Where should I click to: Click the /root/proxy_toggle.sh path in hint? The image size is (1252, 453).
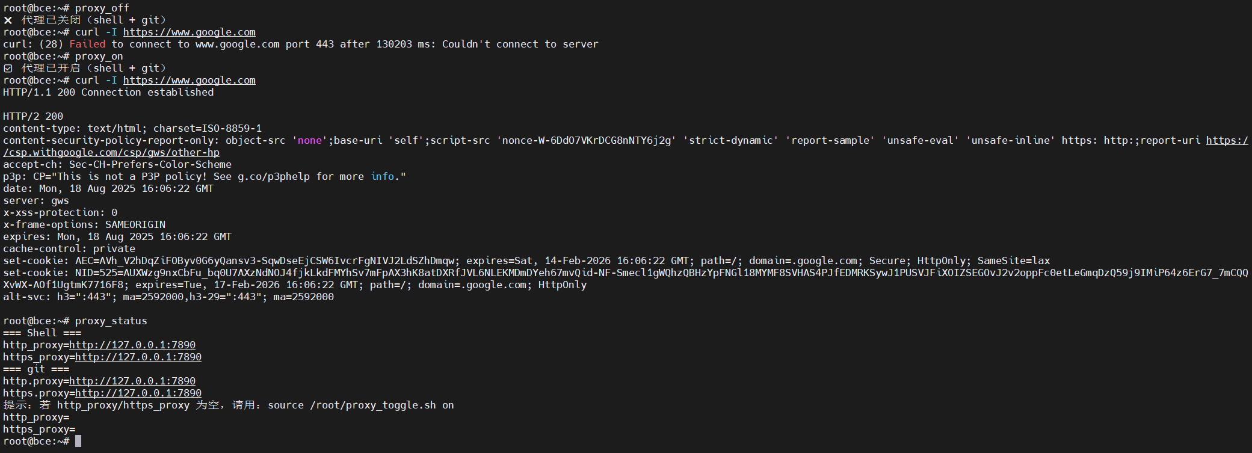coord(373,405)
